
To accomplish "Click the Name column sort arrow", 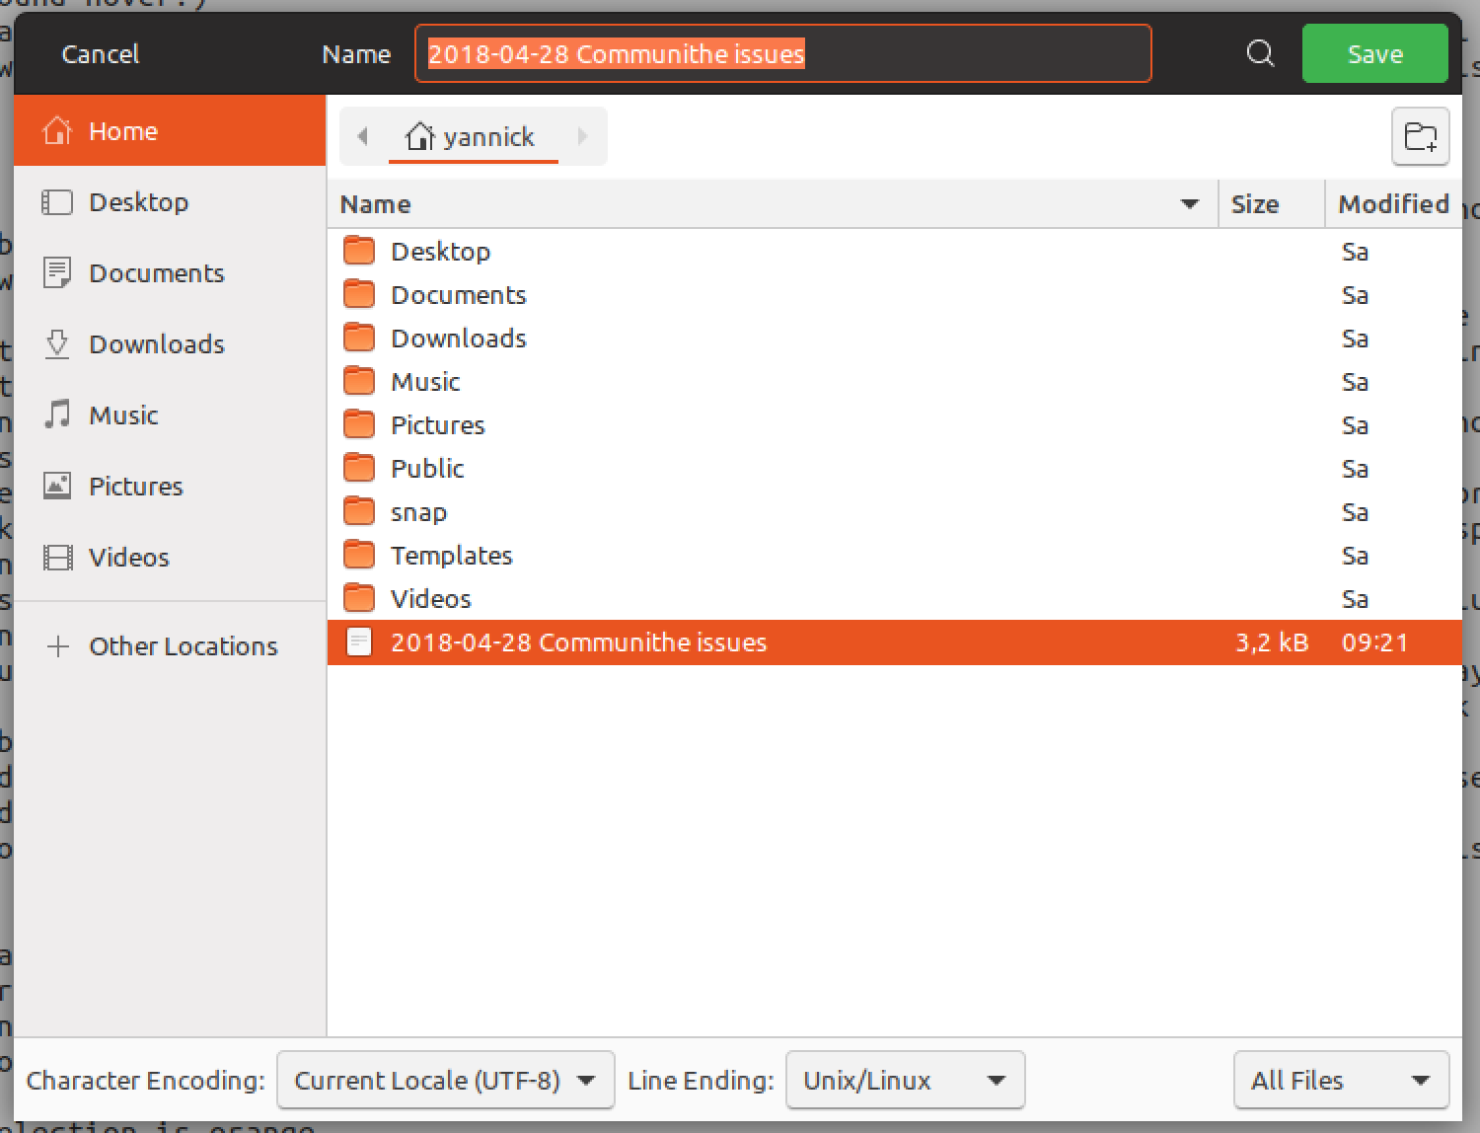I will pos(1190,203).
